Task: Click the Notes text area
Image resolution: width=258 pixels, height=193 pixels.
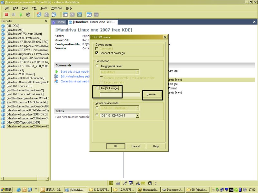Action: pyautogui.click(x=72, y=117)
